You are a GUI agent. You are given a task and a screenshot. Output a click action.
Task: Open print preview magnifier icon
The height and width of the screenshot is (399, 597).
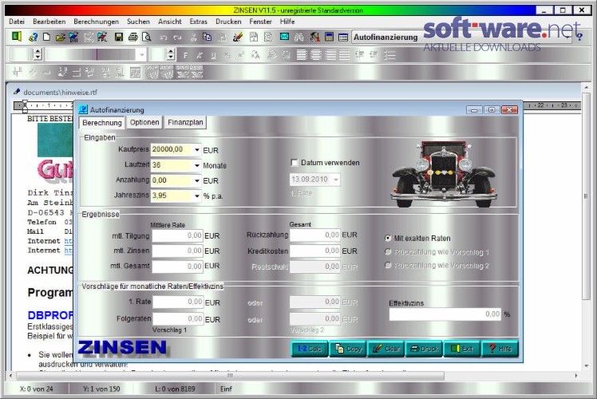point(147,37)
